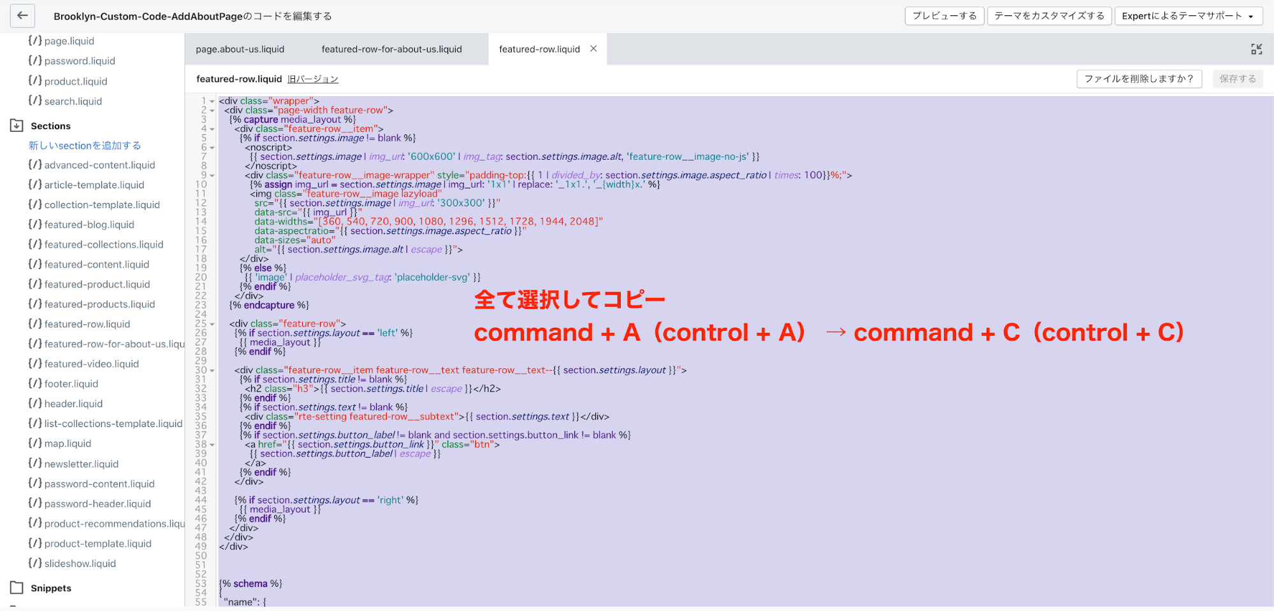Open Expertによるテーマサポート dropdown

(1188, 16)
